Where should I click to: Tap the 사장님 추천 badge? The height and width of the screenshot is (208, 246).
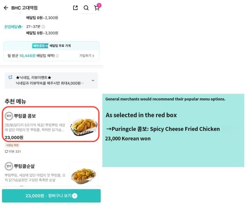coord(12,145)
